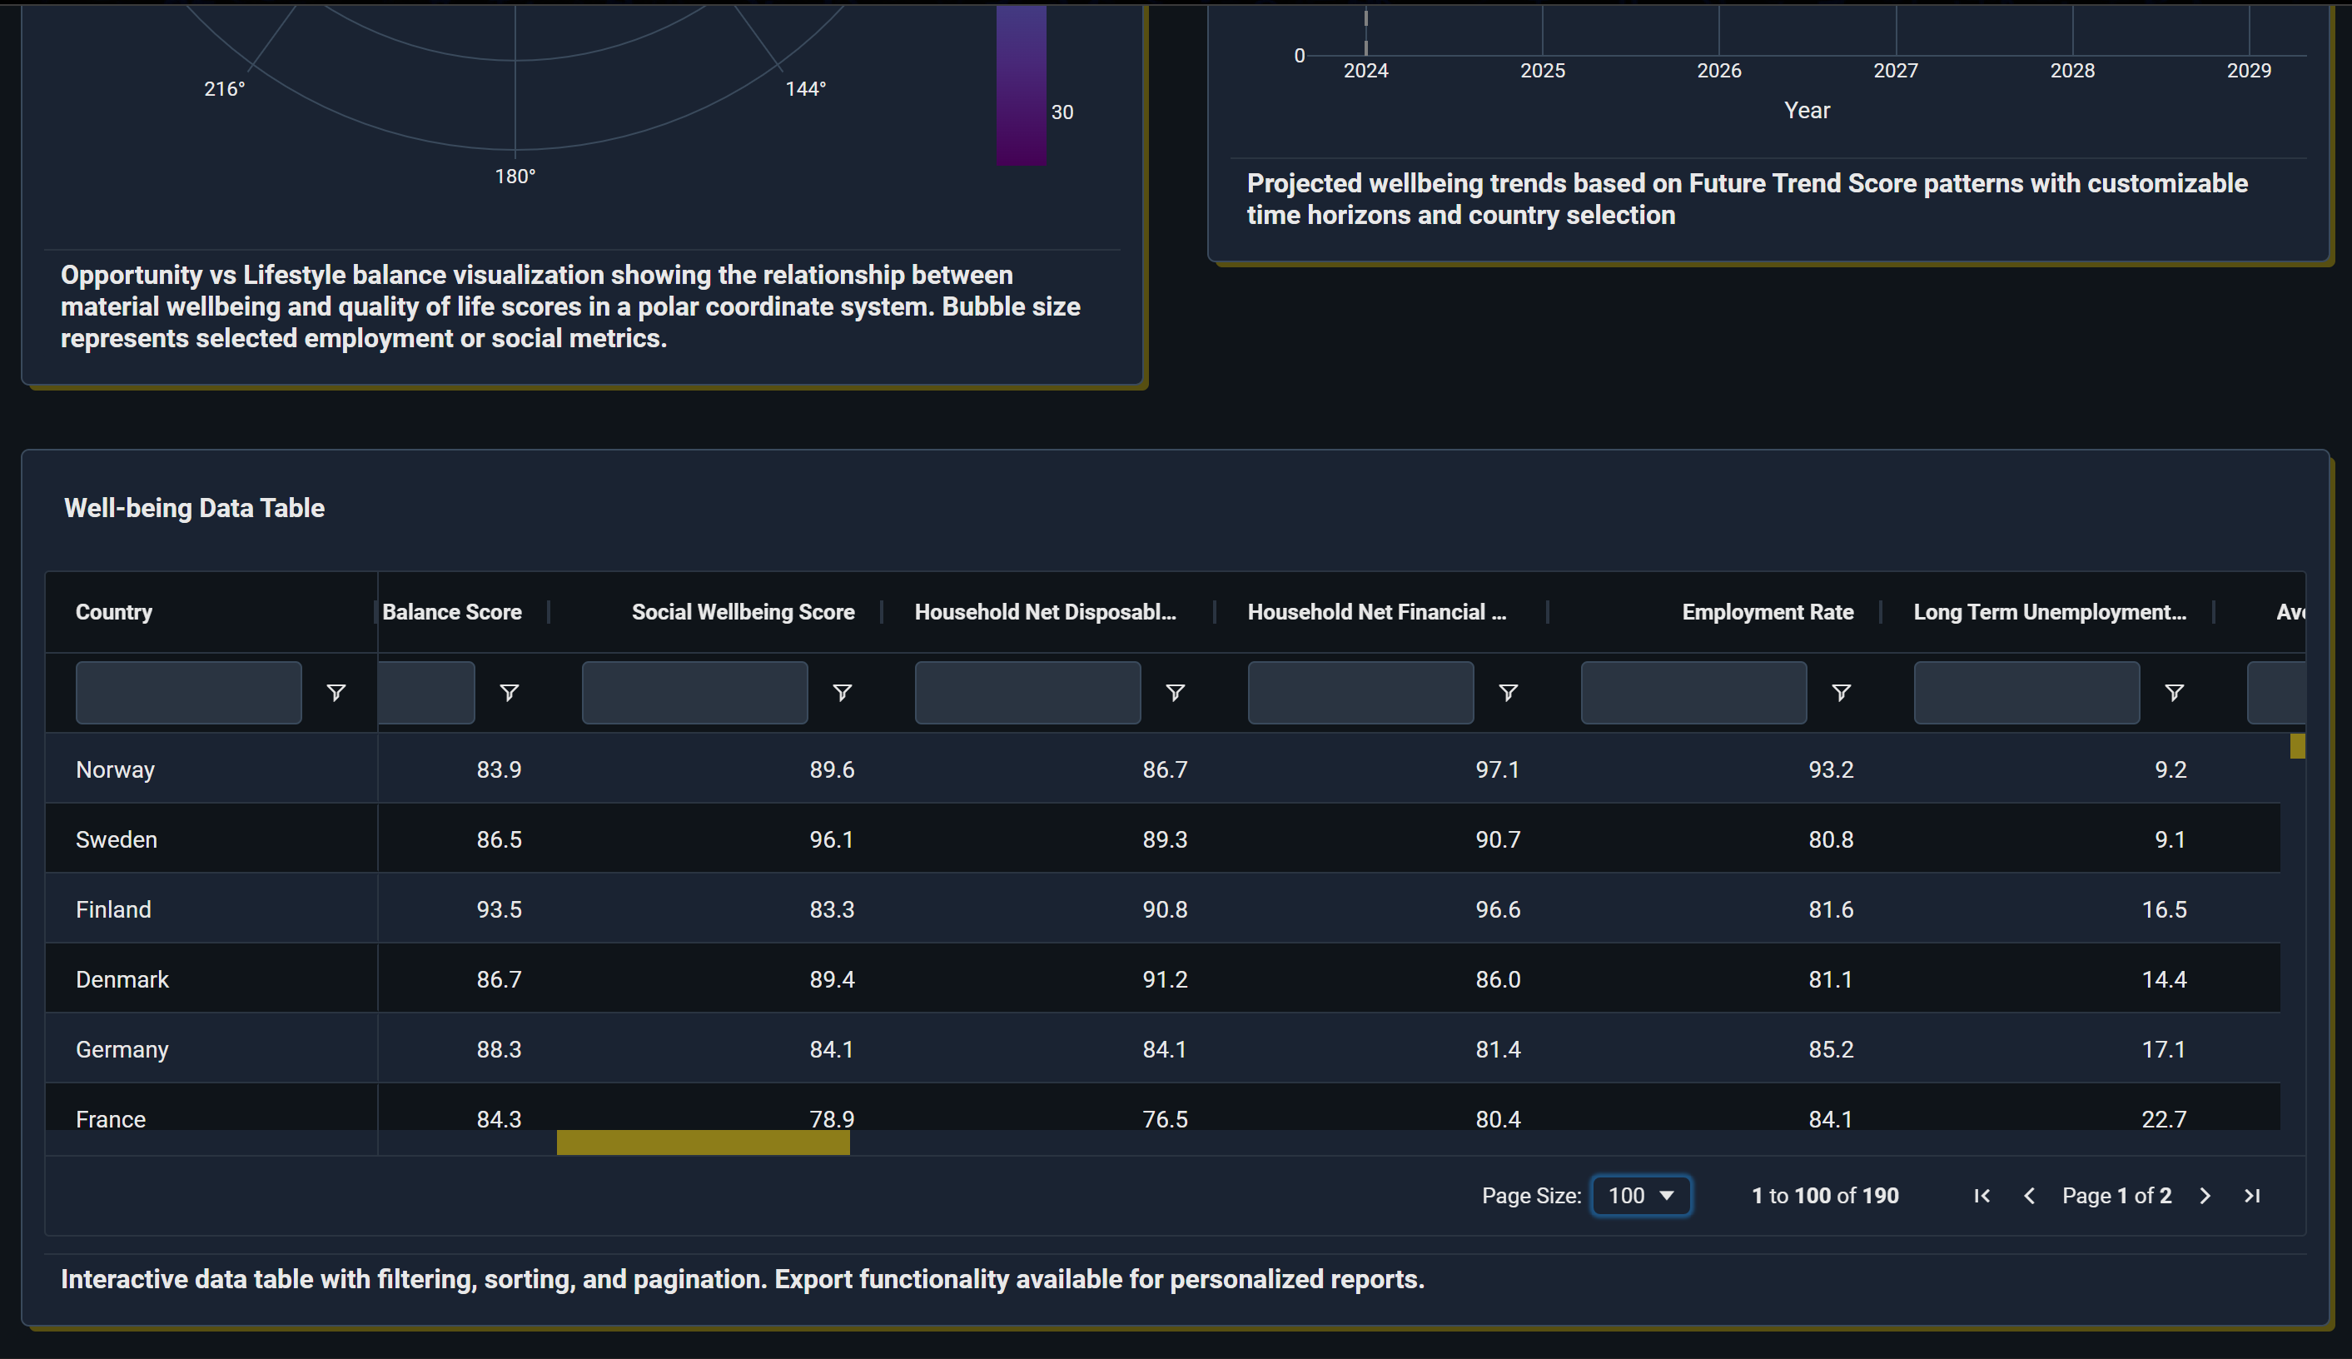Image resolution: width=2352 pixels, height=1359 pixels.
Task: Go to the next table page
Action: tap(2205, 1196)
